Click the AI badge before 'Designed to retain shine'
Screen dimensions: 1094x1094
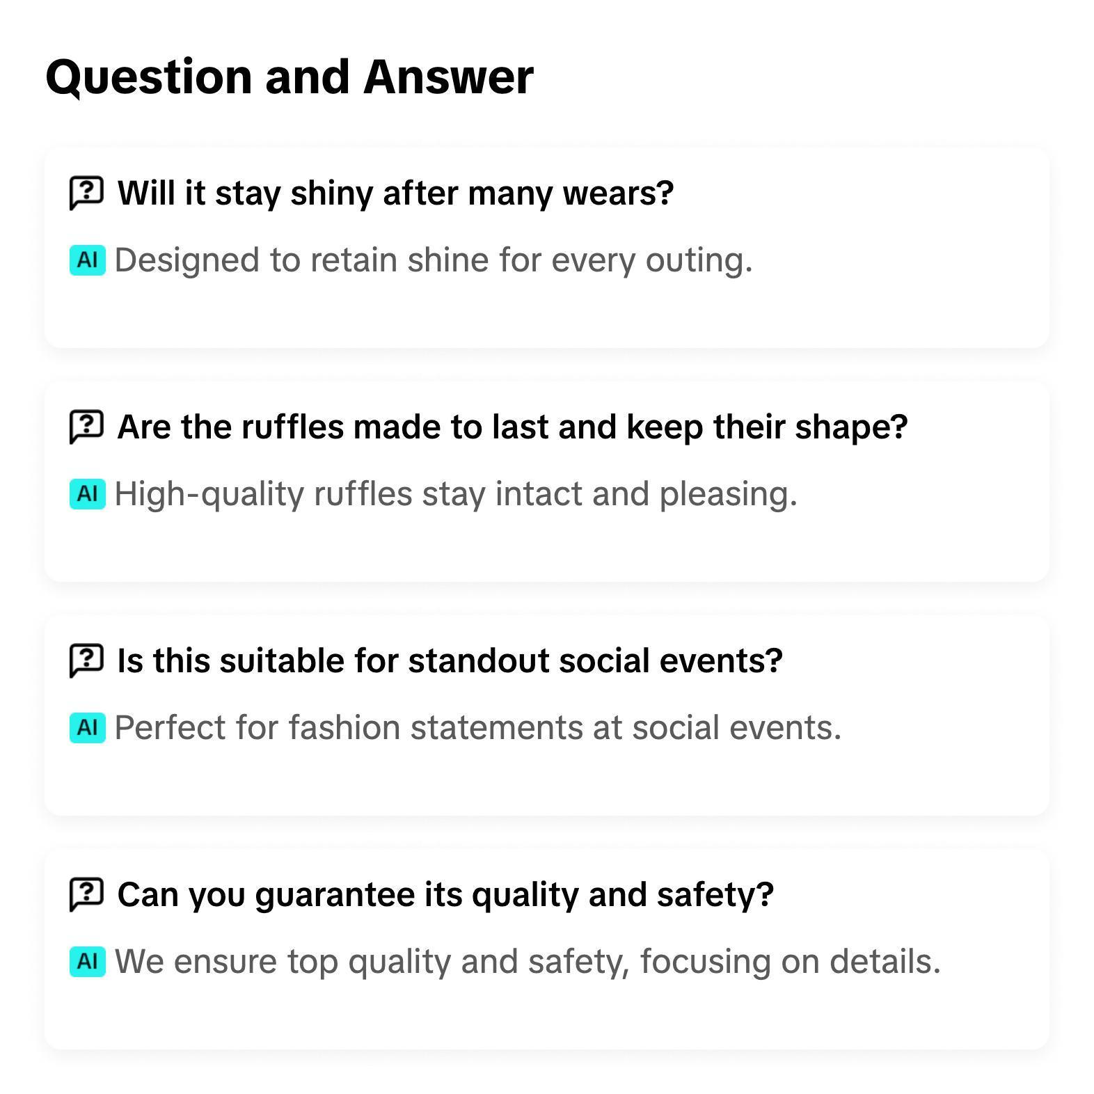tap(87, 260)
